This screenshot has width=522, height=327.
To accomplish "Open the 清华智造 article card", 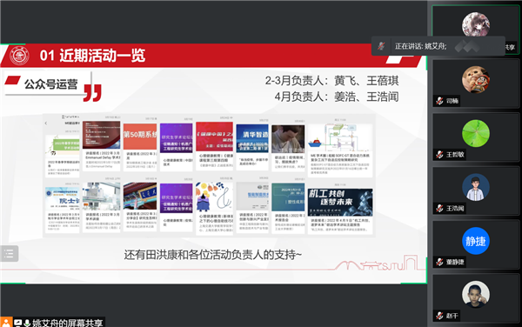I will coord(252,146).
